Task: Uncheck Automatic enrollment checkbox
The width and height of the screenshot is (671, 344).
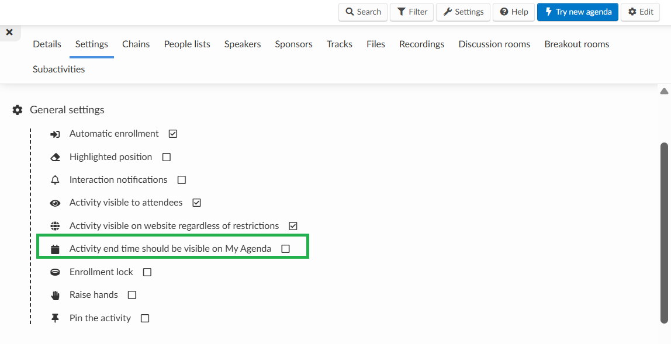Action: pyautogui.click(x=173, y=134)
